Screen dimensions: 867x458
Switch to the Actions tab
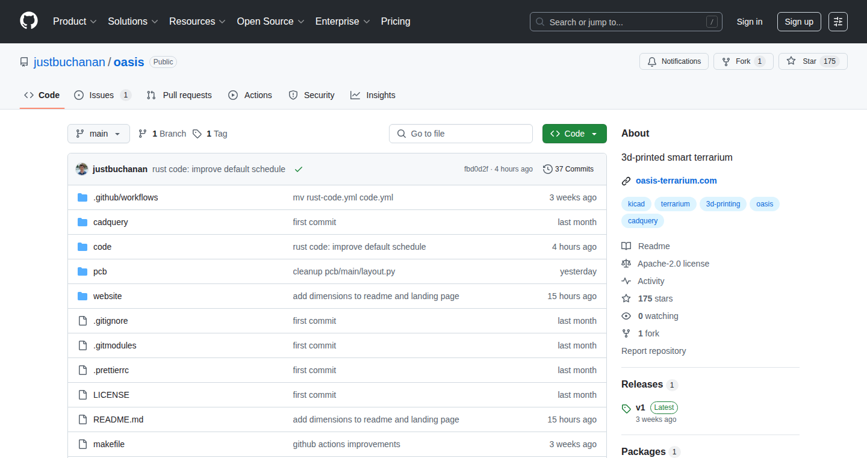(x=250, y=95)
